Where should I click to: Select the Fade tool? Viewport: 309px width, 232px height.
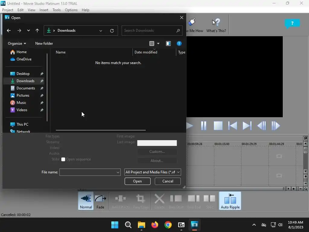coord(100,201)
